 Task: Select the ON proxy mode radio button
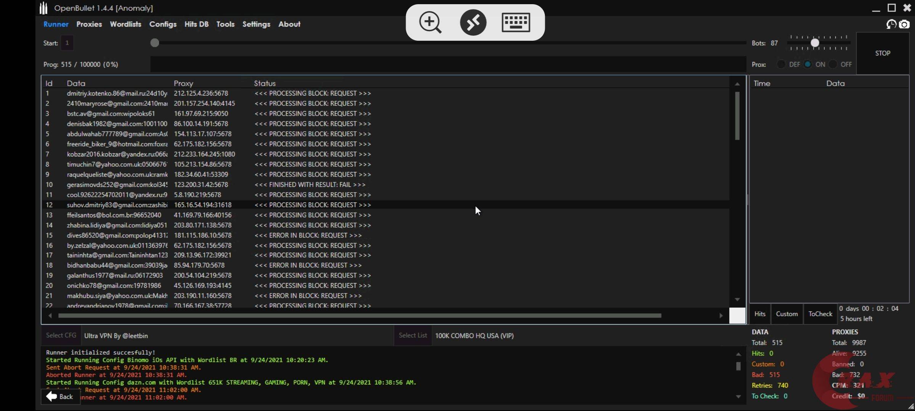point(808,64)
